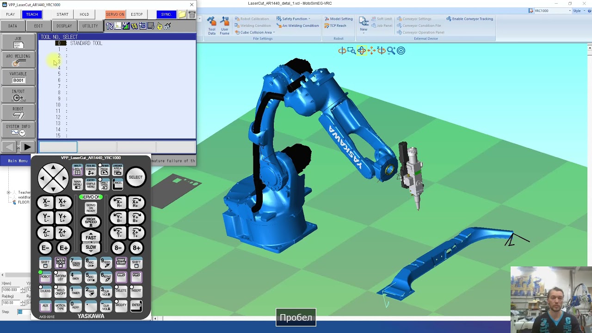The image size is (592, 333).
Task: Click the yellow folder icon on pendant top bar
Action: 182,14
